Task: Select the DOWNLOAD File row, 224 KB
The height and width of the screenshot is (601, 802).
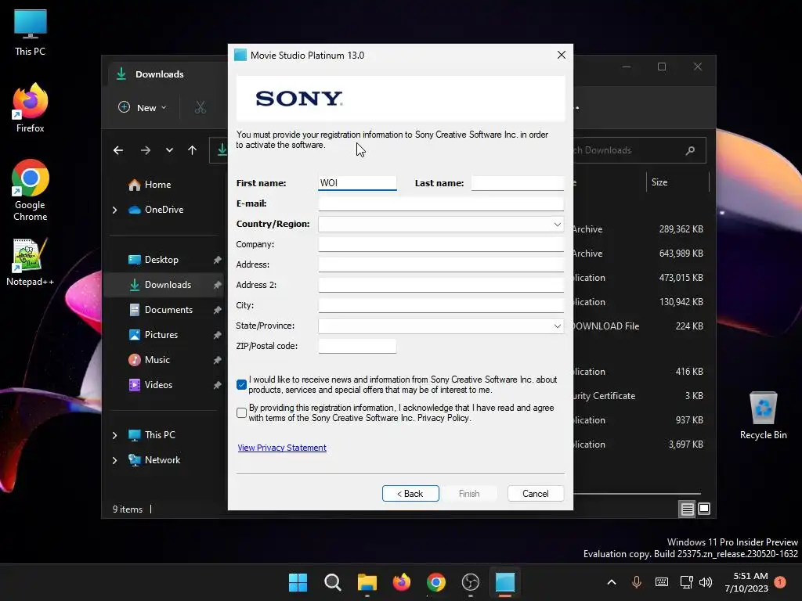Action: [x=639, y=326]
